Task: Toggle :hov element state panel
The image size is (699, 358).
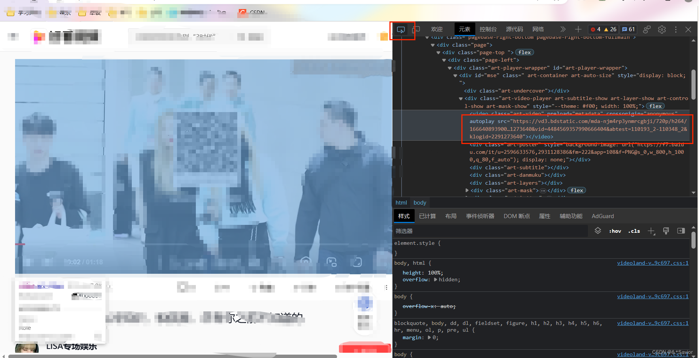Action: [x=615, y=231]
